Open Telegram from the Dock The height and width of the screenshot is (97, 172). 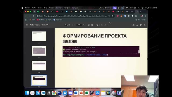click(x=38, y=93)
